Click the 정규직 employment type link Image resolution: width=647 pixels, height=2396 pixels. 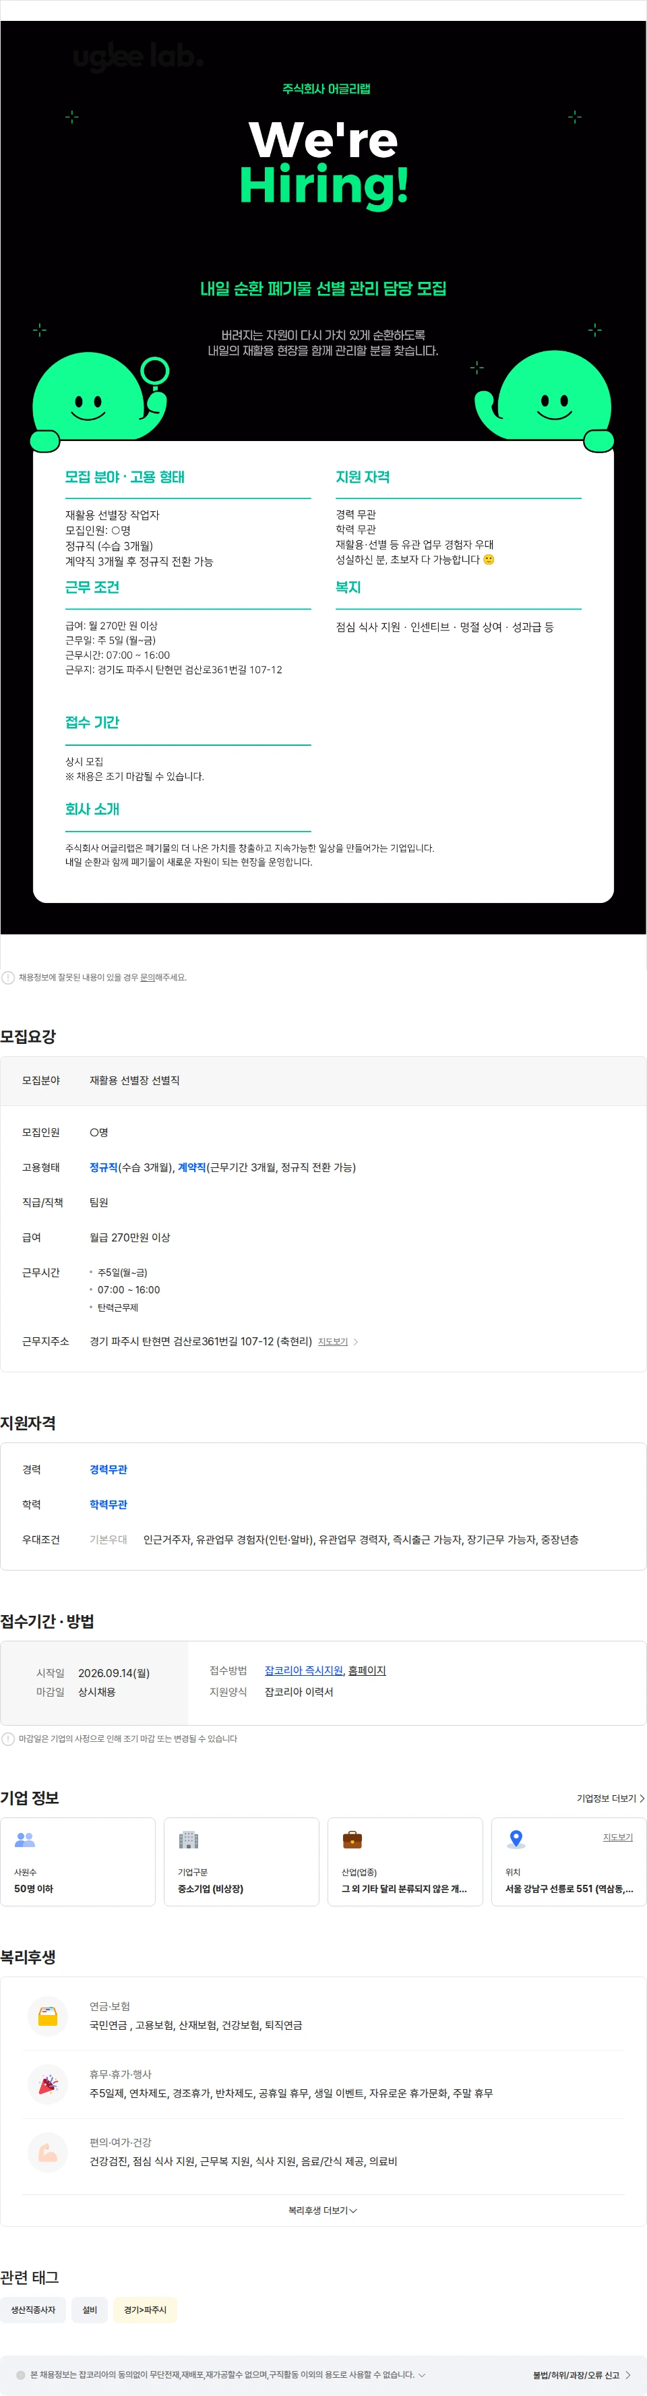103,1167
